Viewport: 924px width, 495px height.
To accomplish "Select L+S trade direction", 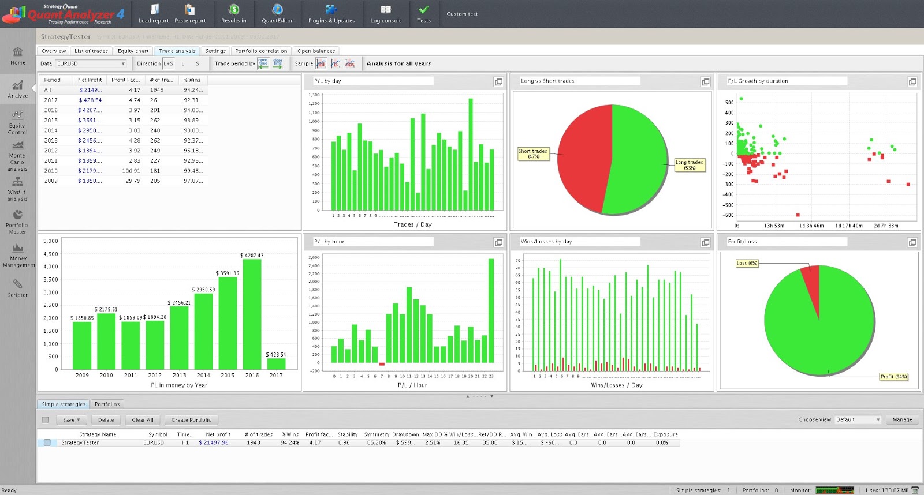I will (168, 63).
